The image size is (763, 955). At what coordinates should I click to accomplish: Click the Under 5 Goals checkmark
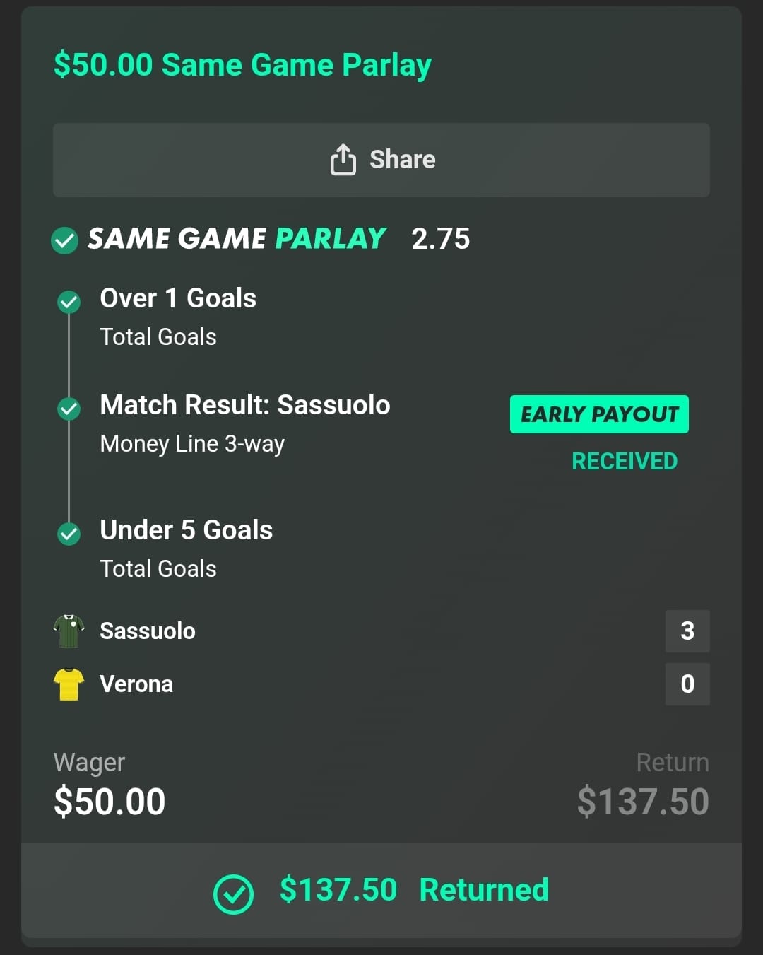point(69,534)
